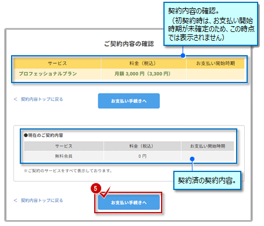Click gray お支払い開始時期 column header
264x226 pixels.
(x=208, y=146)
